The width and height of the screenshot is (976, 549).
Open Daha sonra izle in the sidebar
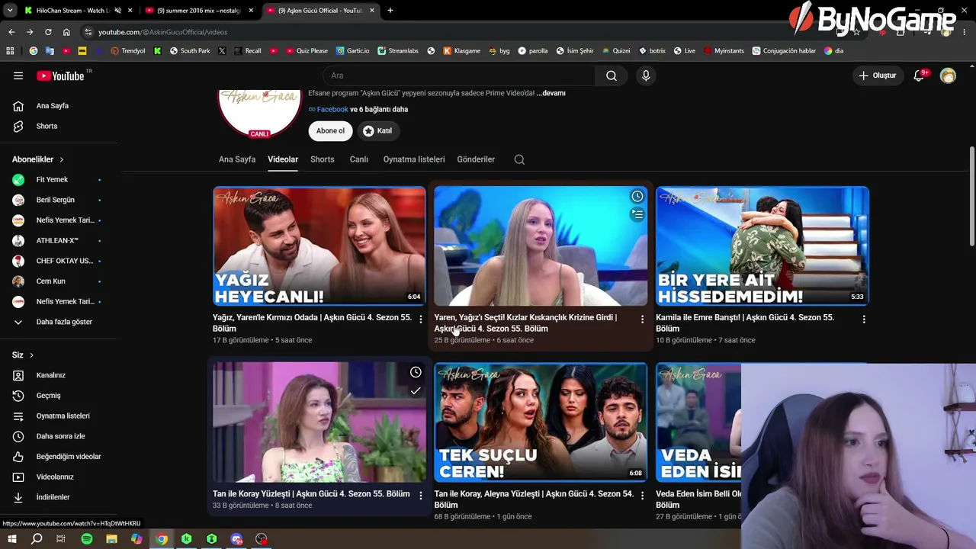(60, 436)
